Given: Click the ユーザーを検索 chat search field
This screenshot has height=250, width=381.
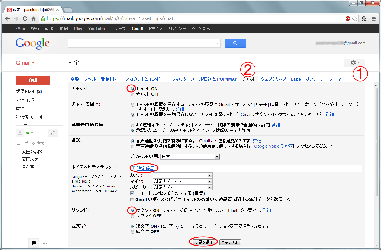Looking at the screenshot, I should 36,143.
